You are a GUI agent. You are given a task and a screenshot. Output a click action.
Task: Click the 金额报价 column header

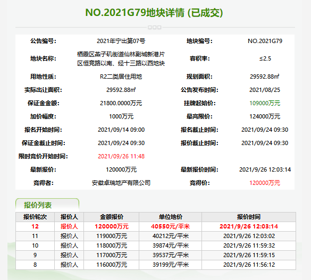coord(112,217)
